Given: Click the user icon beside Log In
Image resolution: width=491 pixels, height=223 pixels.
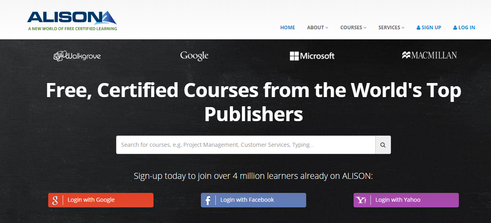Looking at the screenshot, I should (455, 28).
